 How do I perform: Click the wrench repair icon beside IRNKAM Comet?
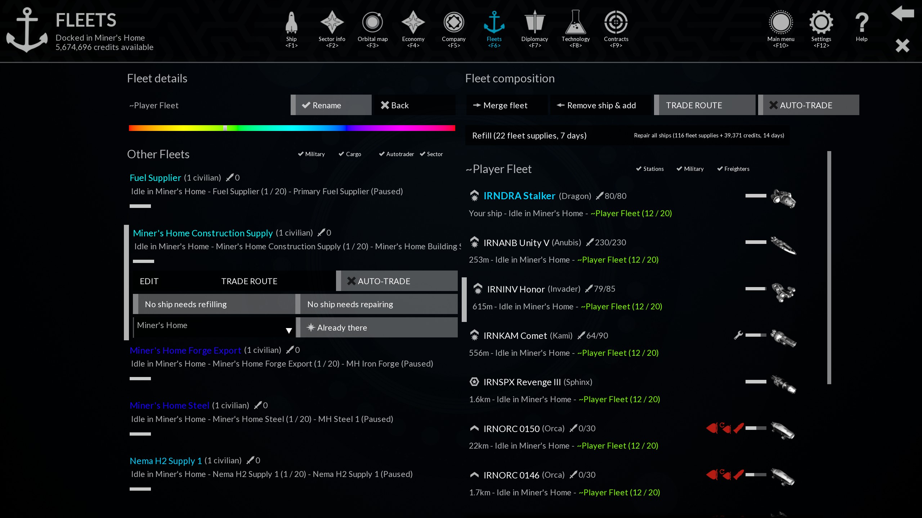point(738,335)
